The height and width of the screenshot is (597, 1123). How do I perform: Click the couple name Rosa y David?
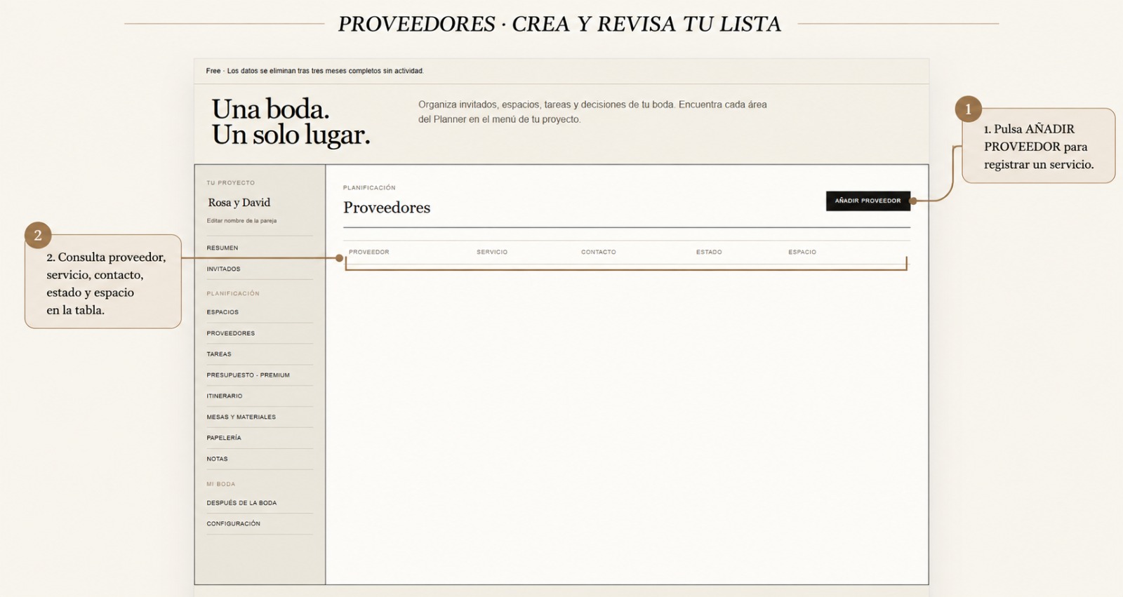click(239, 202)
